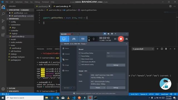Enable Add mouse click effects checkbox
The width and height of the screenshot is (178, 100).
80,62
